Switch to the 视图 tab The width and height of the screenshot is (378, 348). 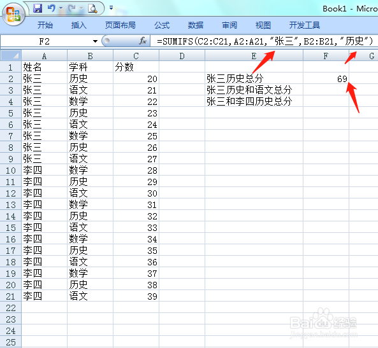pyautogui.click(x=263, y=25)
